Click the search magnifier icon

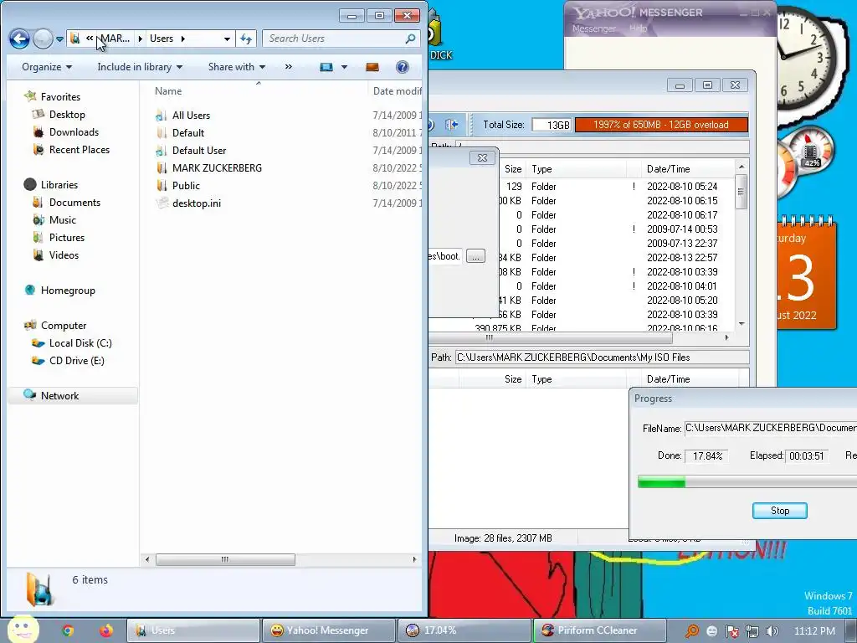pos(410,39)
